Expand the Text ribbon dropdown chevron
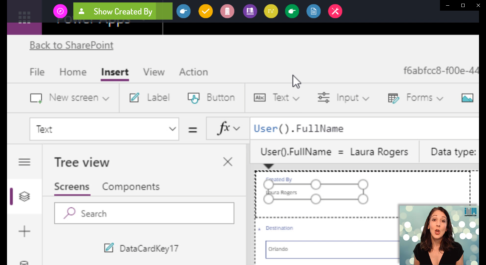486x265 pixels. coord(296,98)
